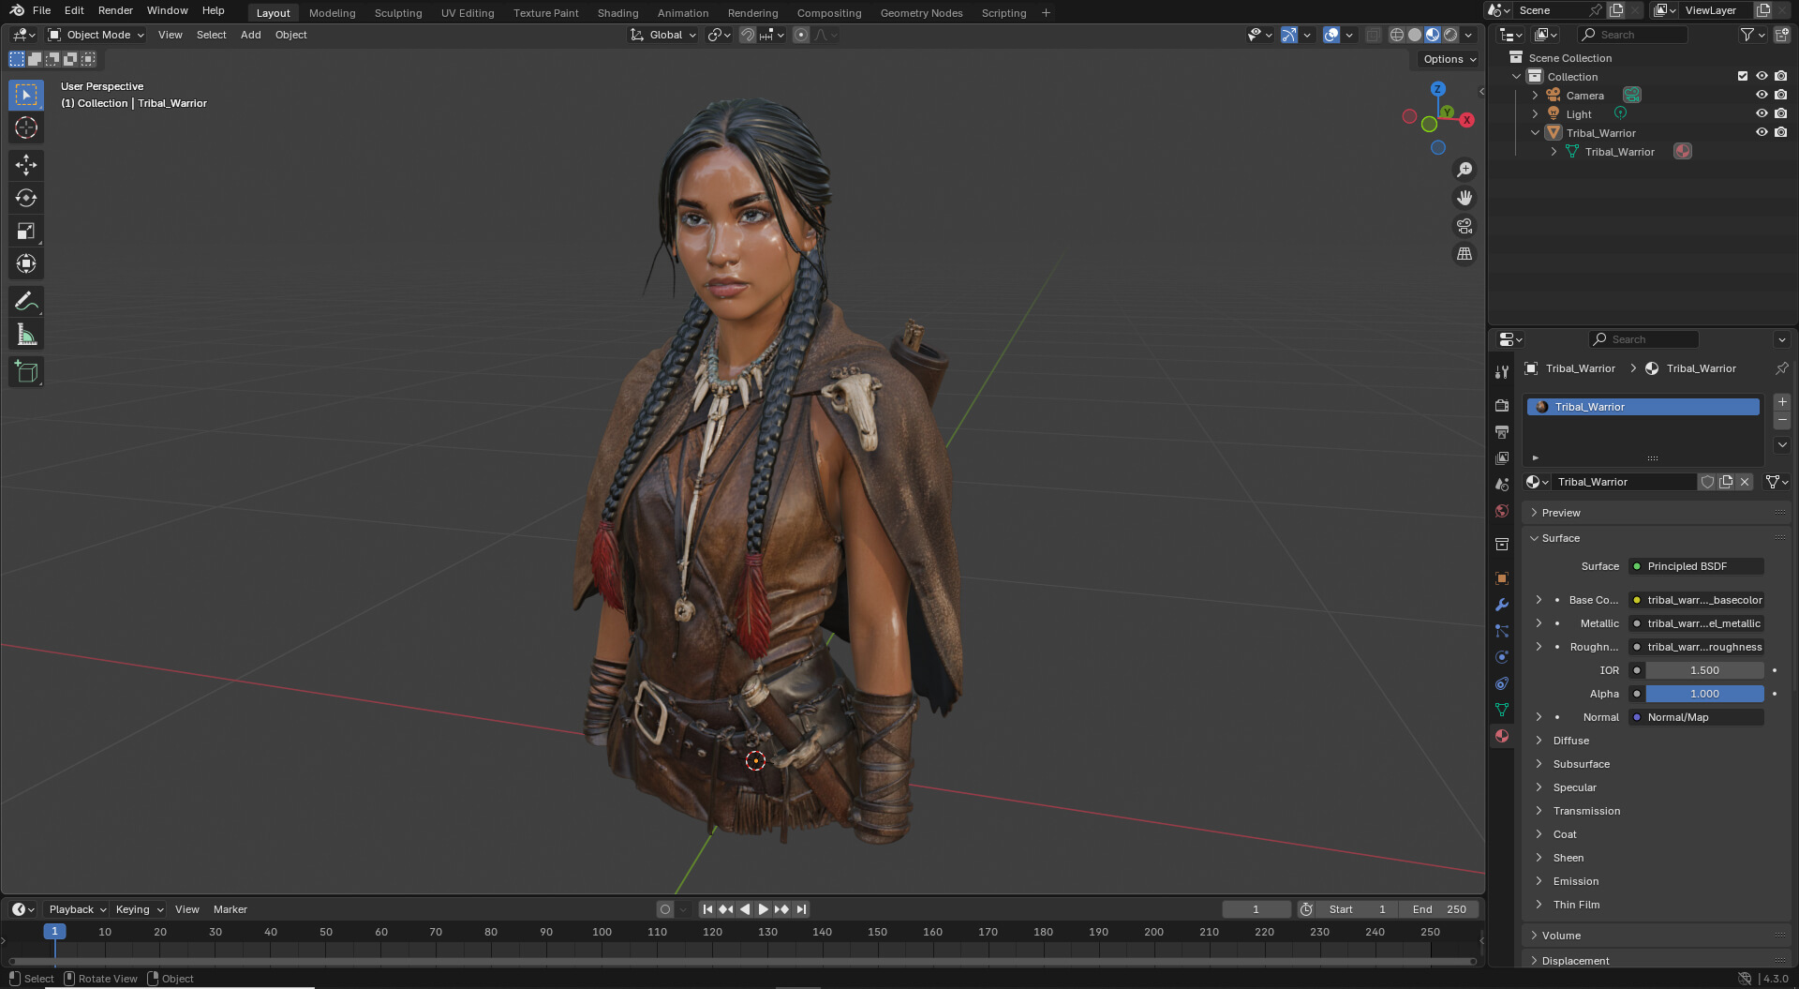Screen dimensions: 1799x989
Task: Open the Options dropdown in viewport
Action: 1449,59
